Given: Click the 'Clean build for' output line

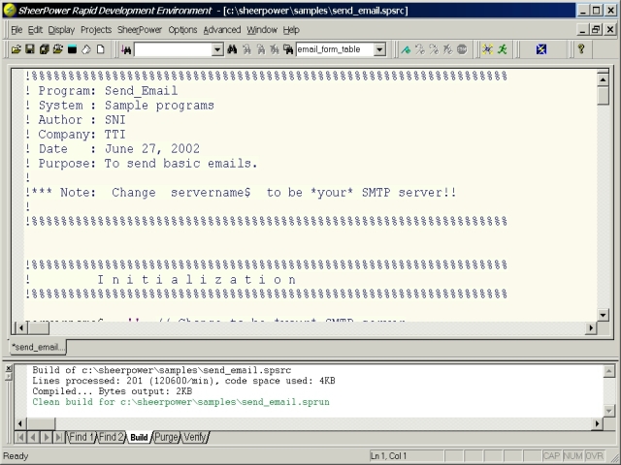Looking at the screenshot, I should (x=180, y=402).
